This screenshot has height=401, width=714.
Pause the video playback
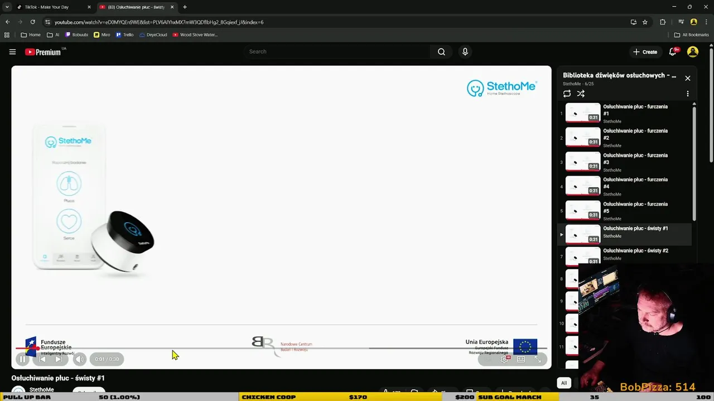click(x=22, y=359)
